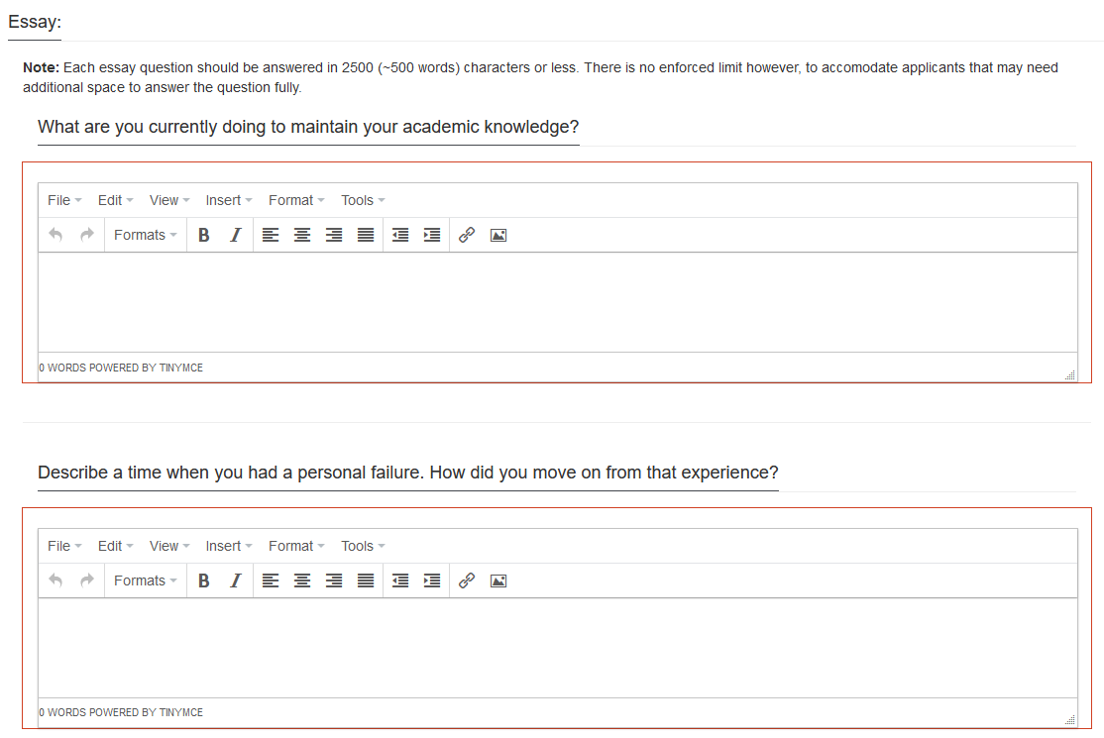The width and height of the screenshot is (1104, 738).
Task: Toggle Italic in the academic knowledge editor
Action: pos(235,235)
